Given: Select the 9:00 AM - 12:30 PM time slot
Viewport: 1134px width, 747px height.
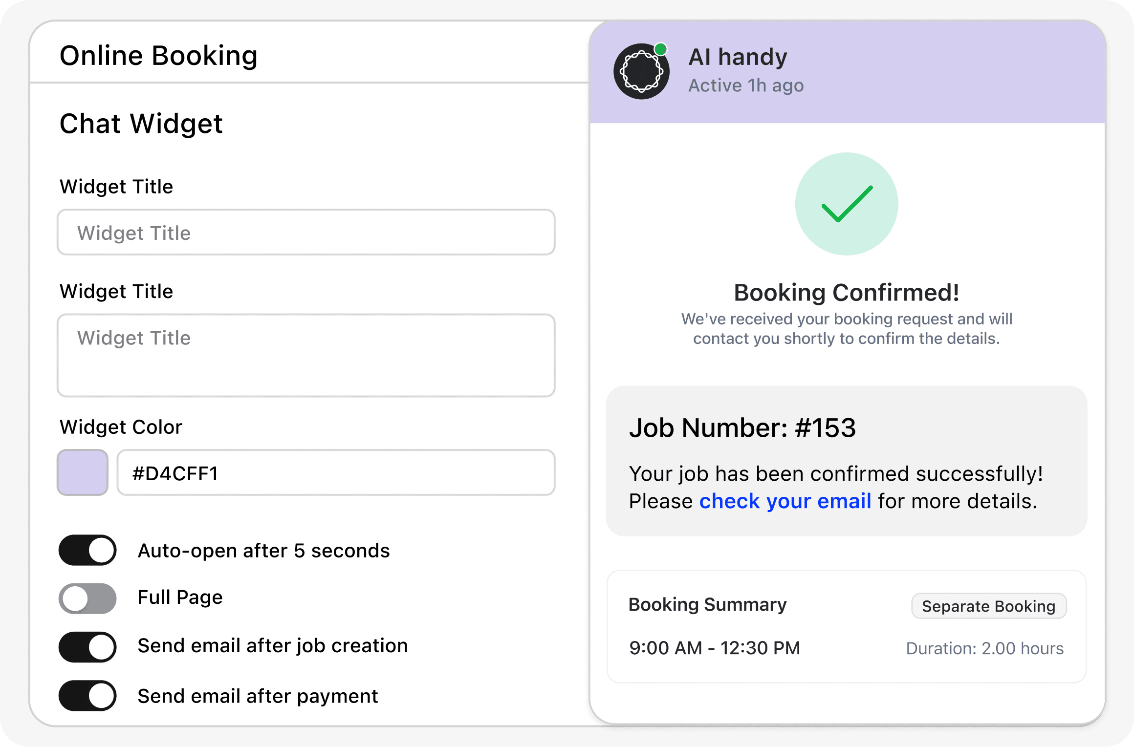Looking at the screenshot, I should tap(715, 648).
